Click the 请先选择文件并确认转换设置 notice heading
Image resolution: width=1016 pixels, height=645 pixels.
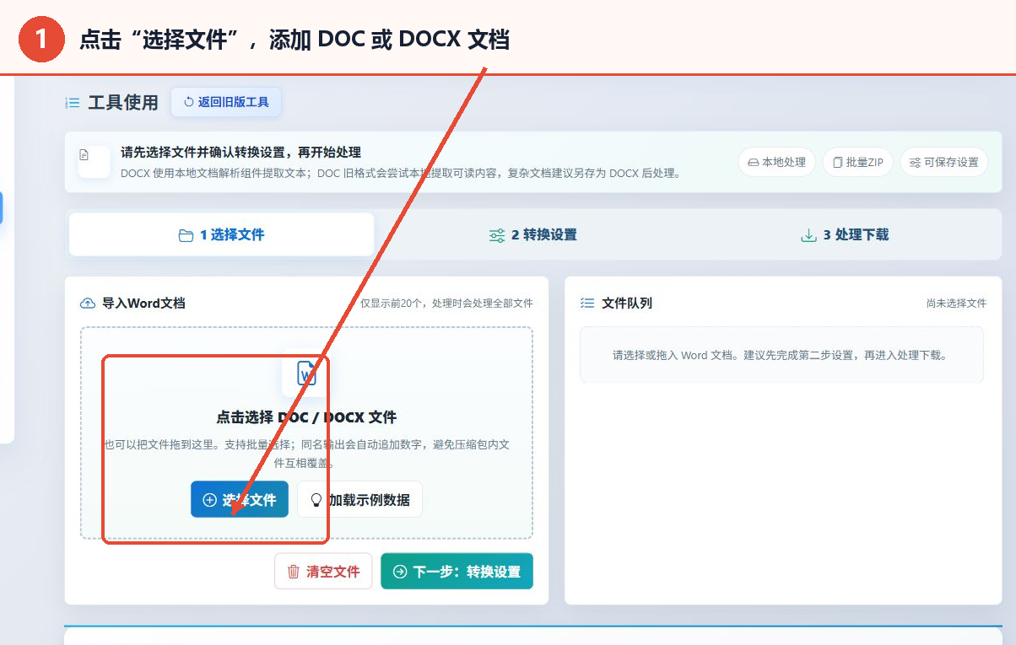click(x=240, y=153)
